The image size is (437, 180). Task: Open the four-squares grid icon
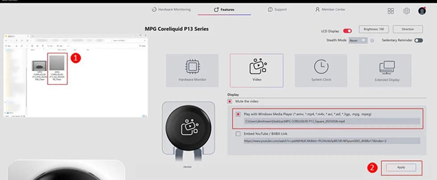coord(391,11)
